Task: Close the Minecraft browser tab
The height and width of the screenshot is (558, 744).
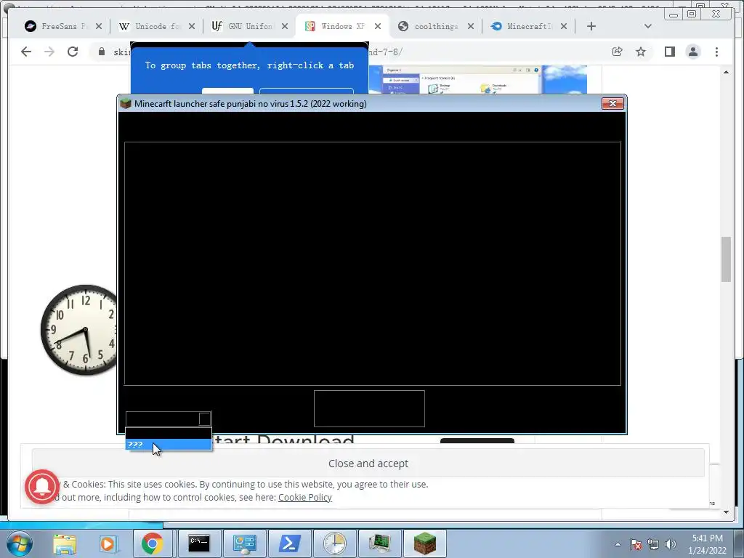Action: pyautogui.click(x=564, y=26)
